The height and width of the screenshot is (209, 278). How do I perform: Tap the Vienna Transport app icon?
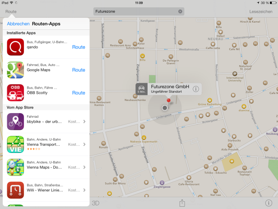click(15, 144)
